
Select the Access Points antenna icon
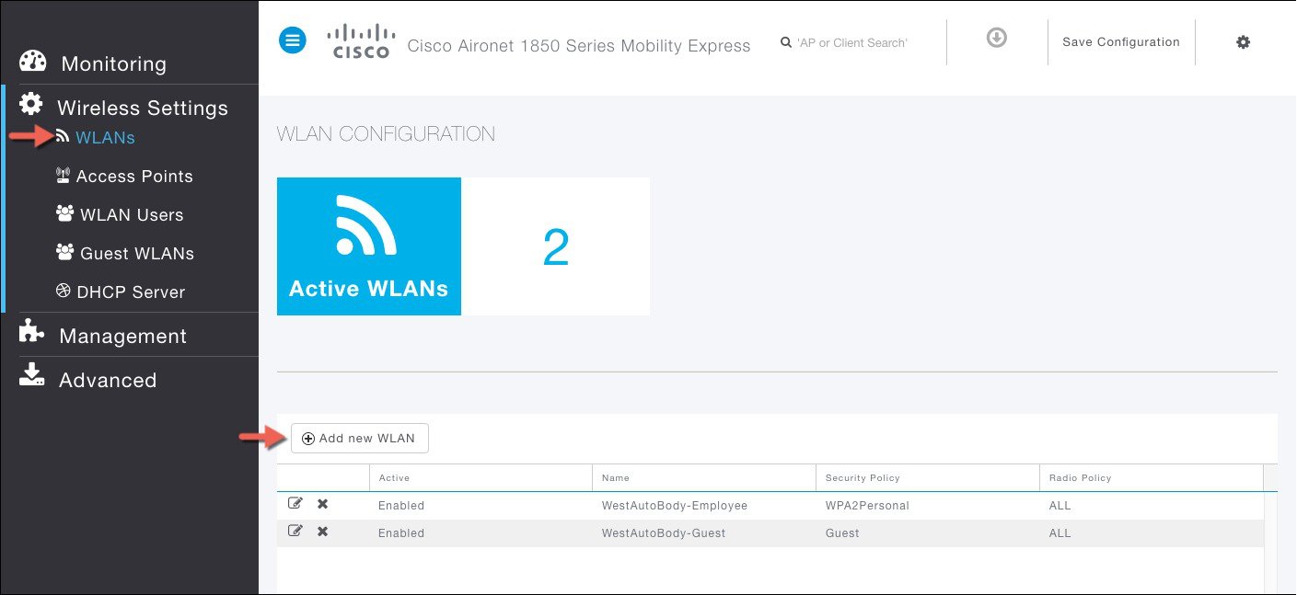click(64, 175)
